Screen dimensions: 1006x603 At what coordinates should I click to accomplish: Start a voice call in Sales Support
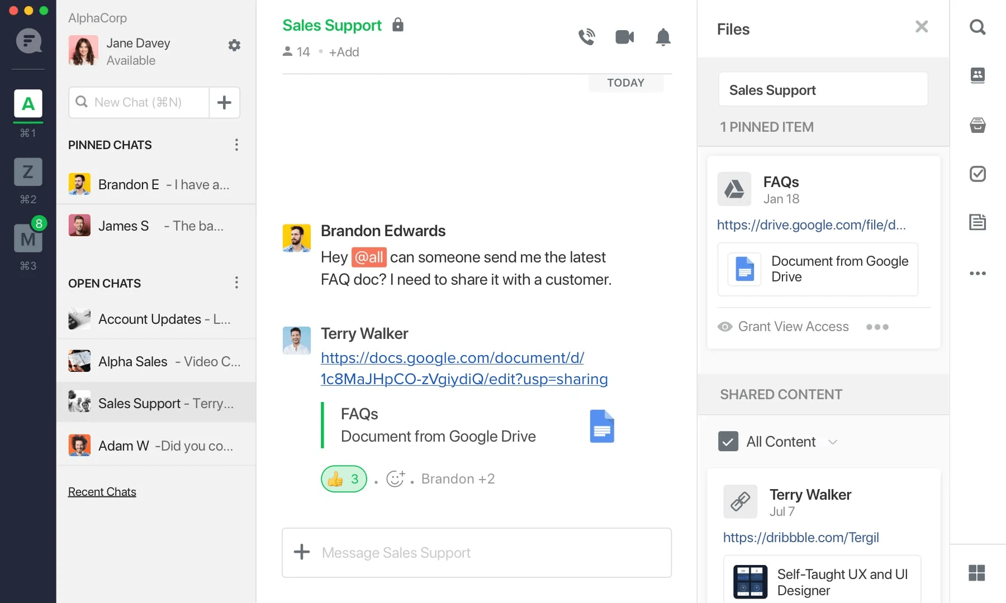click(586, 37)
